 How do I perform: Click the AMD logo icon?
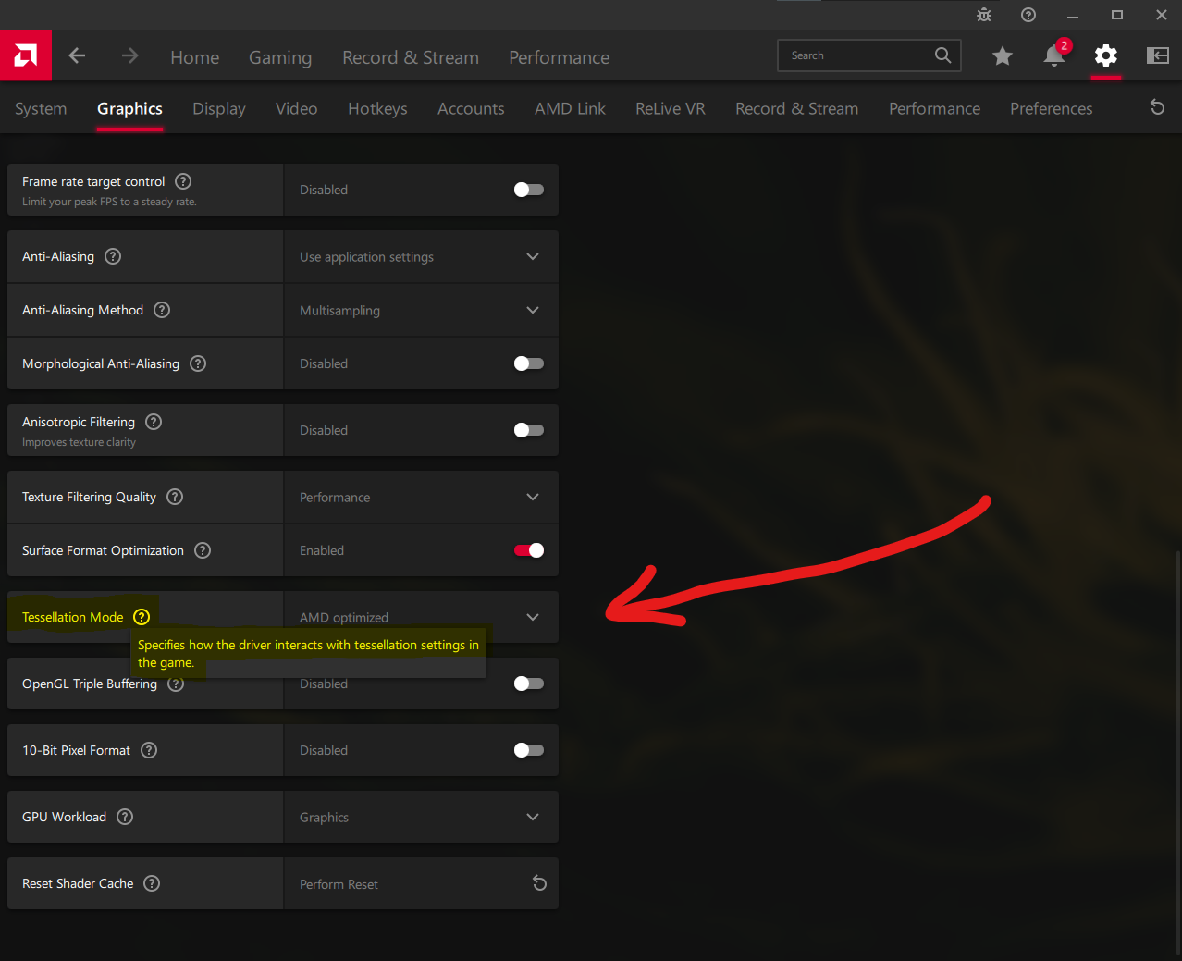[x=26, y=55]
